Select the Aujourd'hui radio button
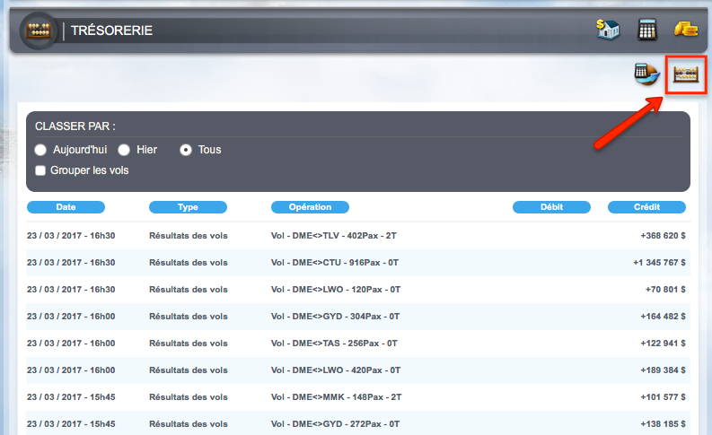Screen dimensions: 712x435 tap(40, 150)
